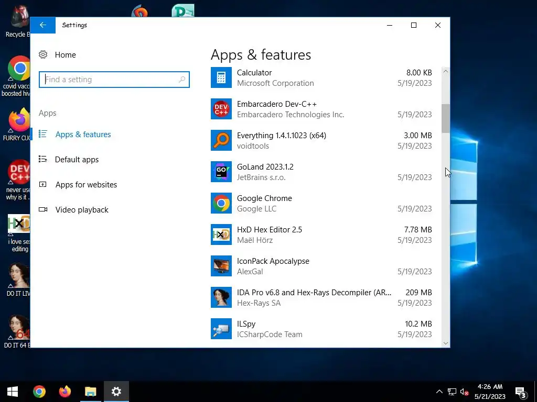
Task: Show hidden tray icons chevron
Action: tap(439, 392)
